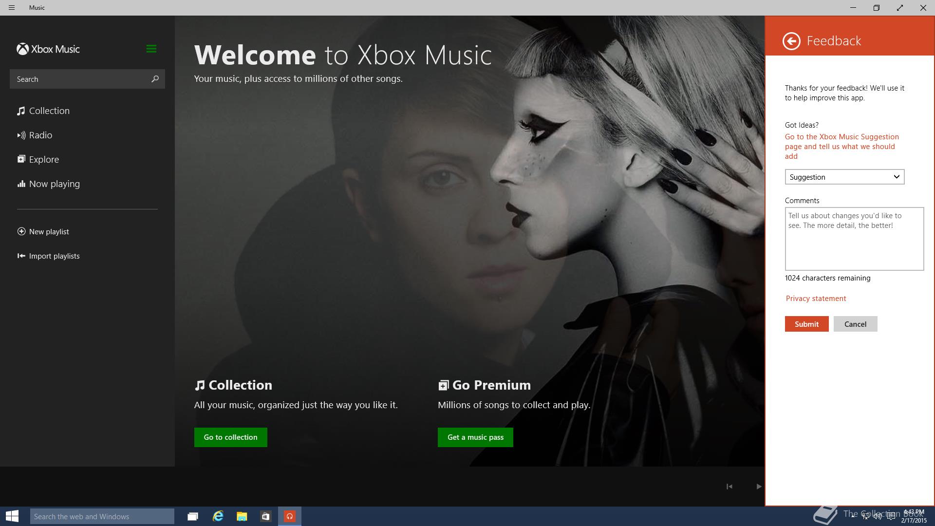Click the Go to collection button
Viewport: 935px width, 526px height.
[231, 437]
